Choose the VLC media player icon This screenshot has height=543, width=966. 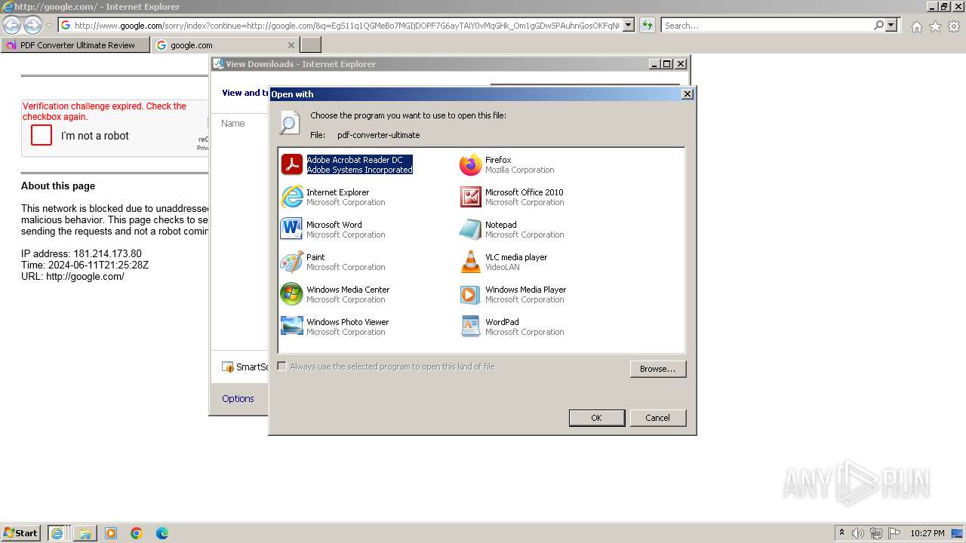point(471,262)
